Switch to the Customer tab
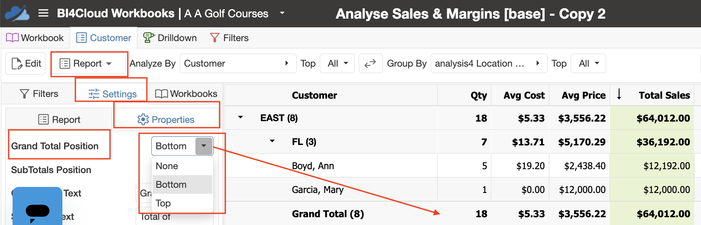This screenshot has height=225, width=701. 104,38
